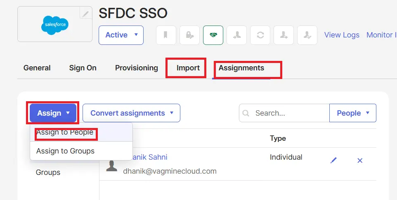Open the Active status dropdown
397x200 pixels.
(121, 35)
